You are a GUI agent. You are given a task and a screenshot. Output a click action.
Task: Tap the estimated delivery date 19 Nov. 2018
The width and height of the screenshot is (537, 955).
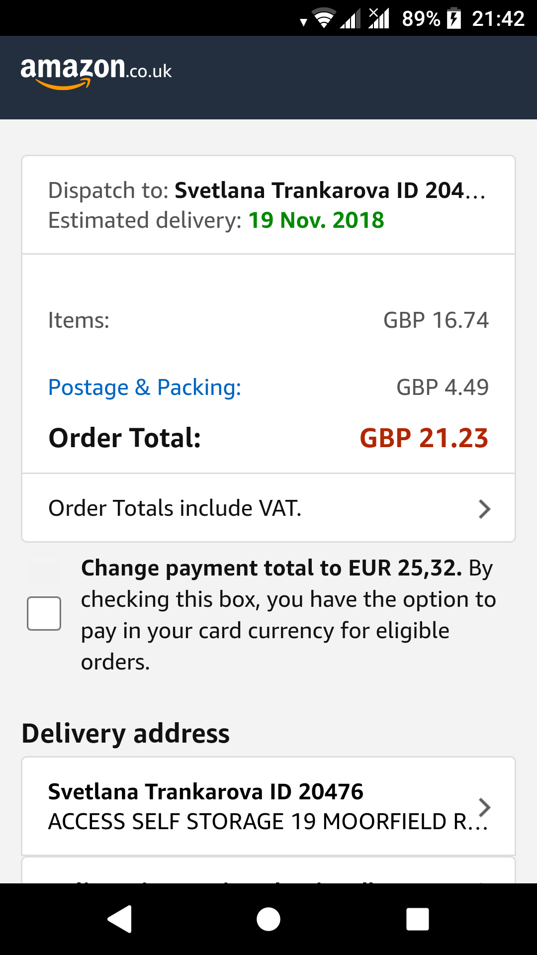click(316, 220)
